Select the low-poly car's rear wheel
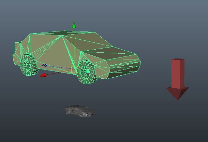 coord(29,65)
